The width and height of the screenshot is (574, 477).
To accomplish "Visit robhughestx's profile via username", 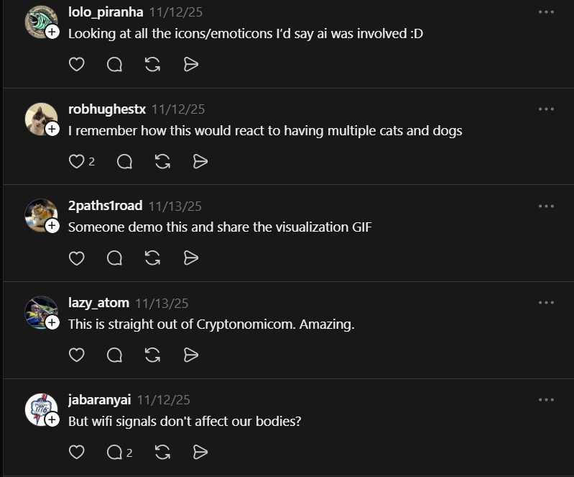I will (107, 109).
